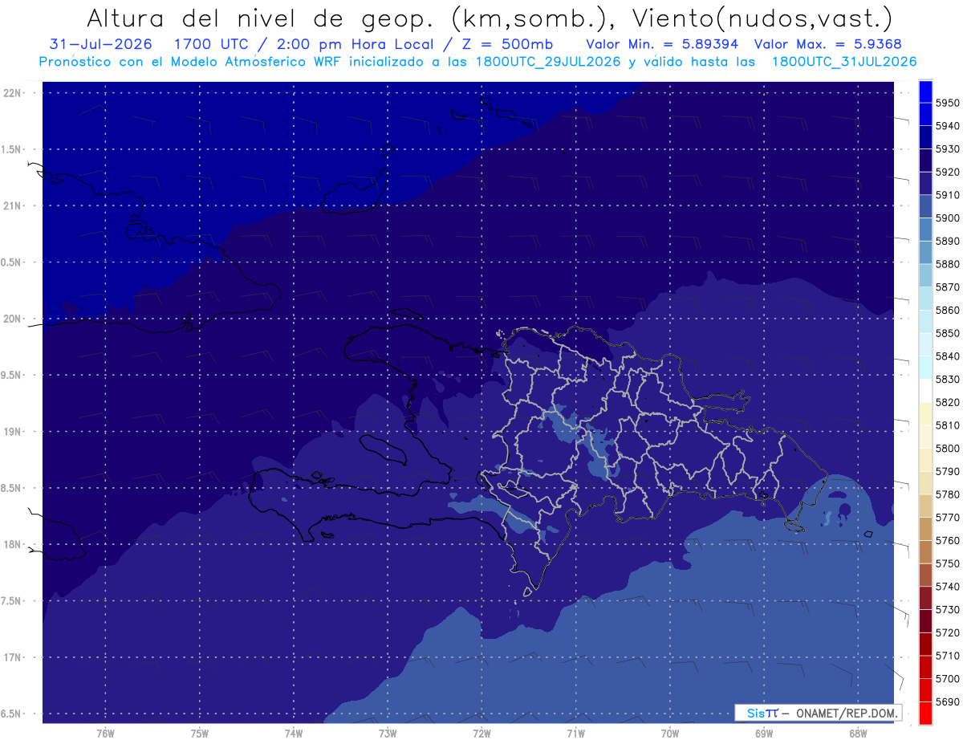
Task: Click the '5810' colorbar value
Action: pyautogui.click(x=947, y=425)
